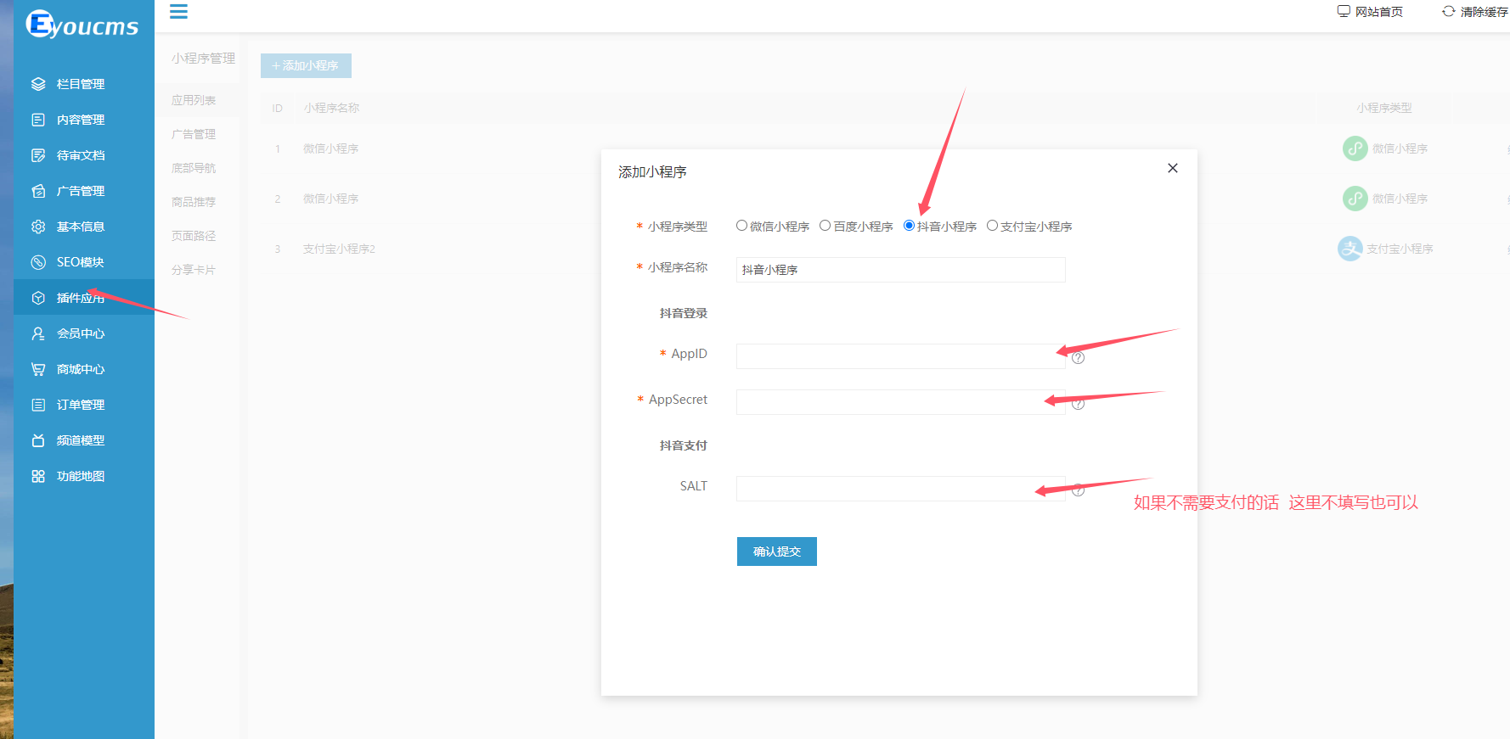This screenshot has height=739, width=1510.
Task: Click the Alipay mini program icon in row 3
Action: coord(1350,249)
